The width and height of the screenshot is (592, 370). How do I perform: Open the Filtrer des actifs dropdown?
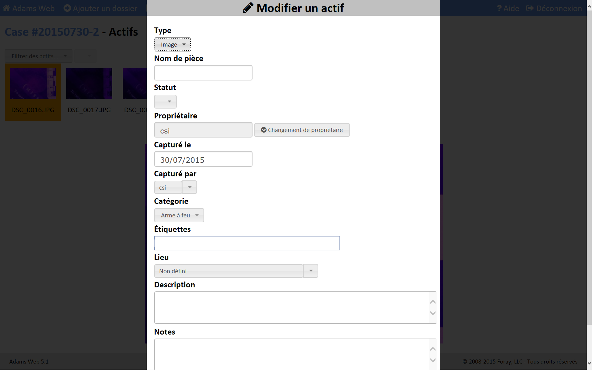click(39, 56)
